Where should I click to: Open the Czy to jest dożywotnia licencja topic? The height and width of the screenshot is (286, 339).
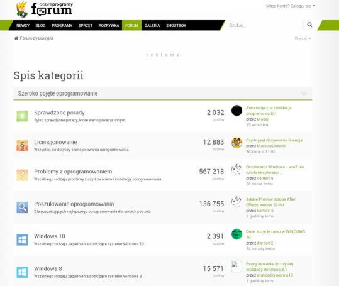pyautogui.click(x=274, y=140)
